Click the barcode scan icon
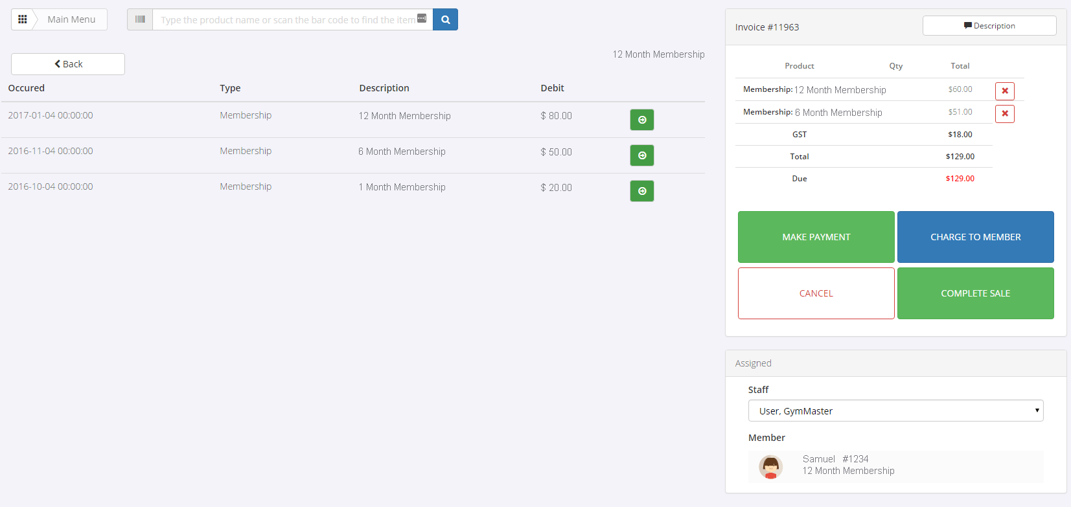 pos(140,19)
